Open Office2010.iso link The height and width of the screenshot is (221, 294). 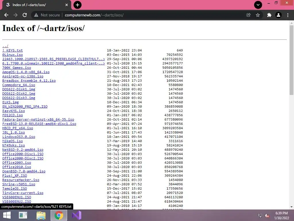[16, 167]
